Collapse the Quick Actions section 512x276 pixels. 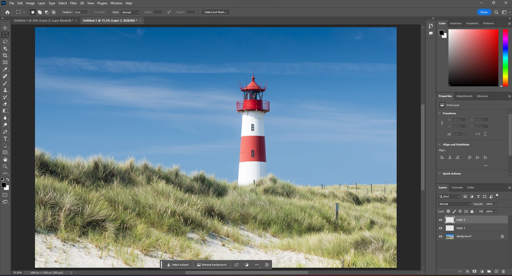click(x=439, y=173)
